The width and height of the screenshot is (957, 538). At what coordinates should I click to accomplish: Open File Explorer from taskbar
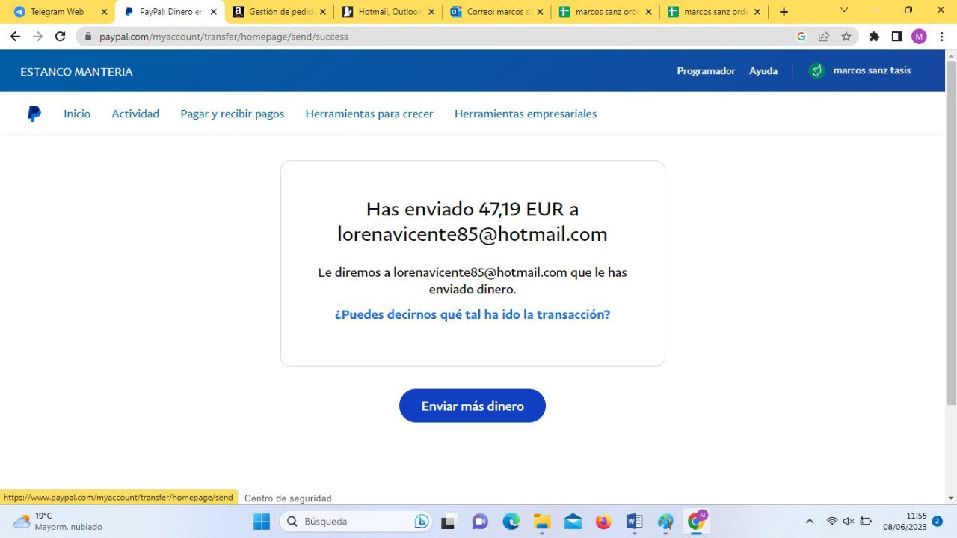(542, 522)
